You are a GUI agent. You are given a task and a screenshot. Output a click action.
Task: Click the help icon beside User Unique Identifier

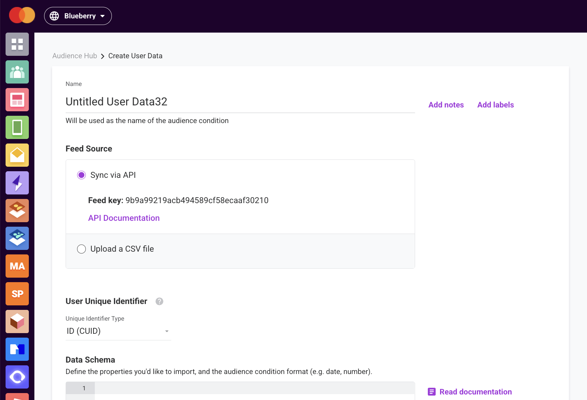tap(159, 301)
